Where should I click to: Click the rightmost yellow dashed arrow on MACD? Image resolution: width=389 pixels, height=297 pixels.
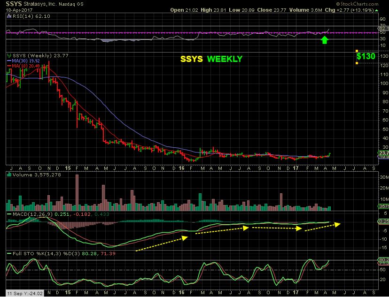pyautogui.click(x=322, y=227)
